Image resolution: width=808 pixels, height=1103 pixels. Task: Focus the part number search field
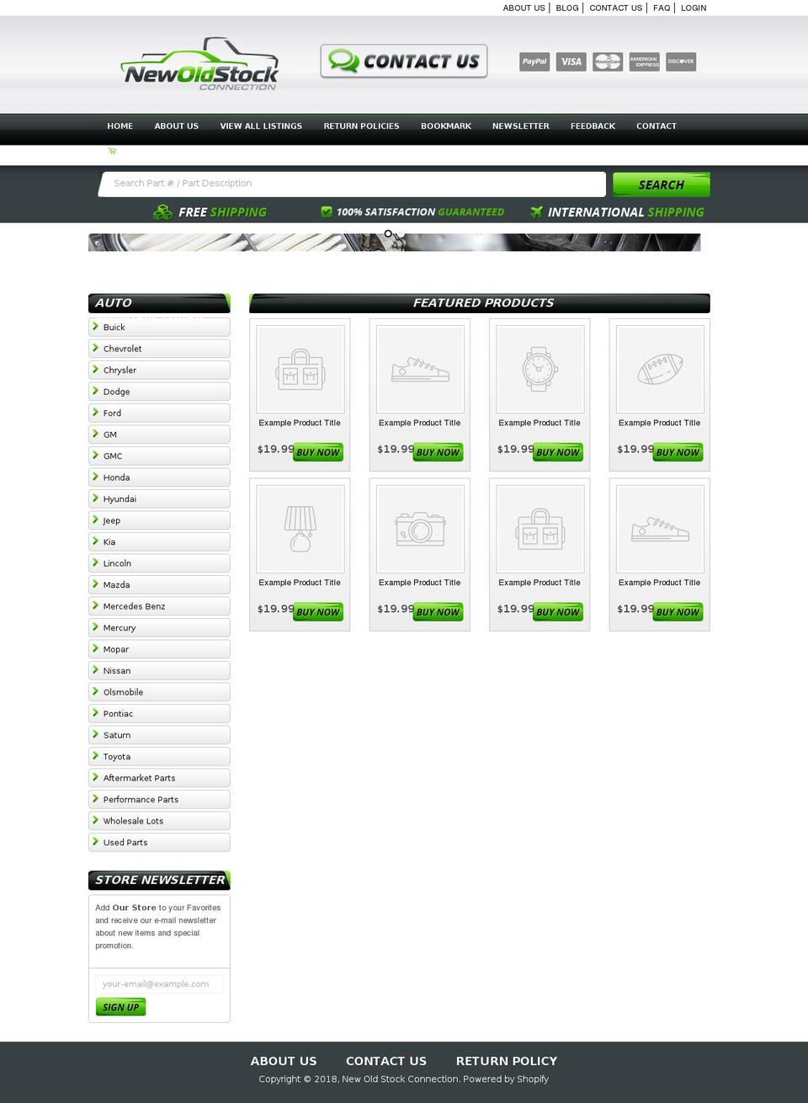[x=352, y=184]
